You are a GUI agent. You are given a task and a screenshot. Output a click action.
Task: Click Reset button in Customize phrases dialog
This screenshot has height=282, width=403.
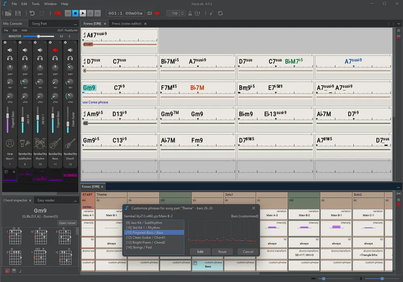coord(222,252)
